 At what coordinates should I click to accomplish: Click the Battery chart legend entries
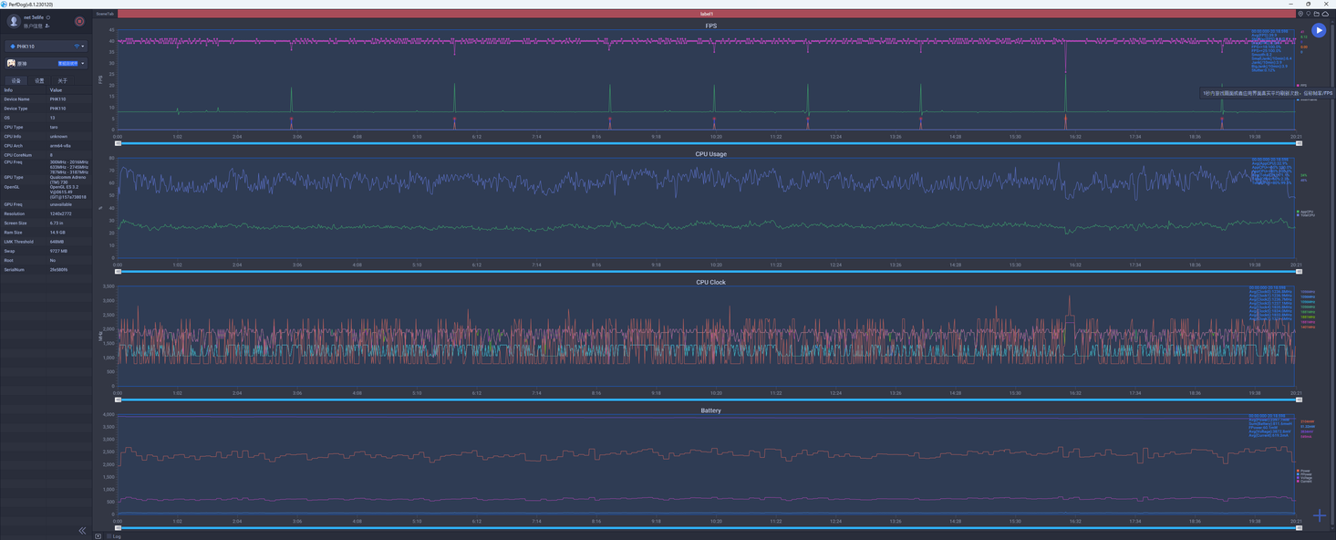click(1305, 476)
